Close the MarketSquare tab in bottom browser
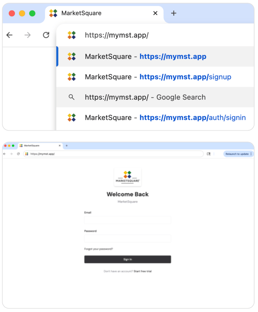The width and height of the screenshot is (258, 312). click(60, 146)
